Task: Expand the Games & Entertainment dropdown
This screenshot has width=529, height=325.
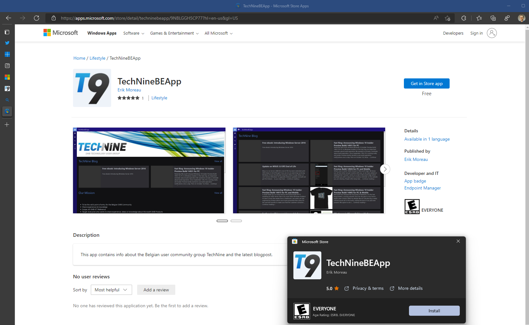Action: 174,33
